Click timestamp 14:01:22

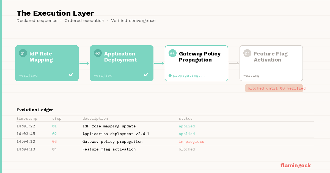pos(26,126)
